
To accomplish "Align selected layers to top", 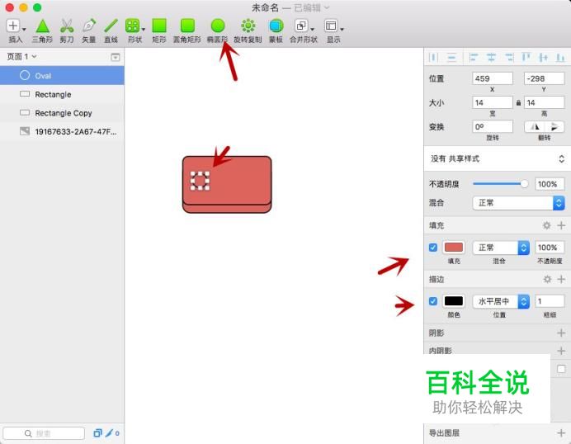I will [x=526, y=57].
